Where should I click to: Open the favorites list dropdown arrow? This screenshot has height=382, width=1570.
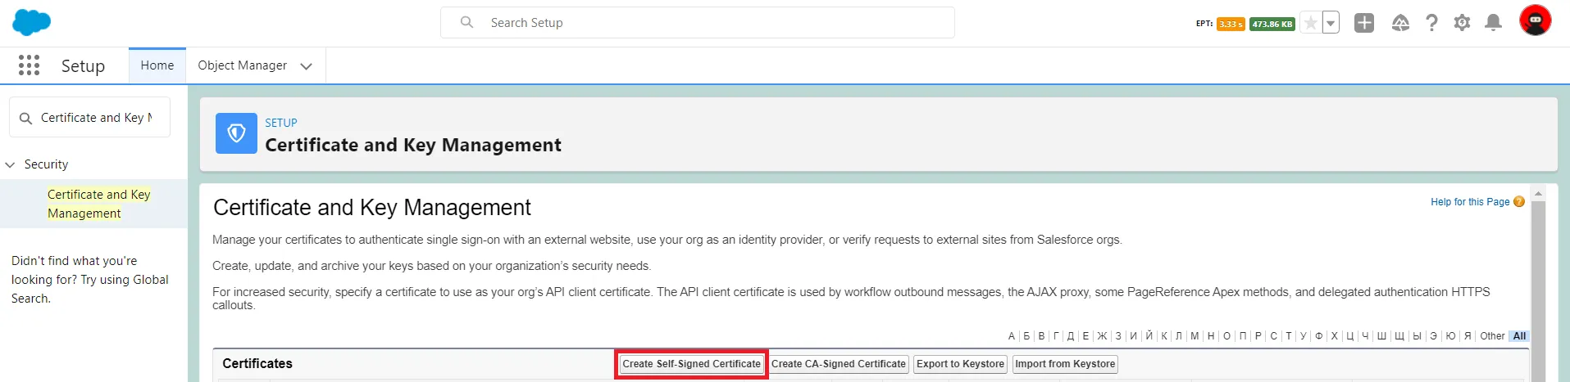click(x=1331, y=23)
